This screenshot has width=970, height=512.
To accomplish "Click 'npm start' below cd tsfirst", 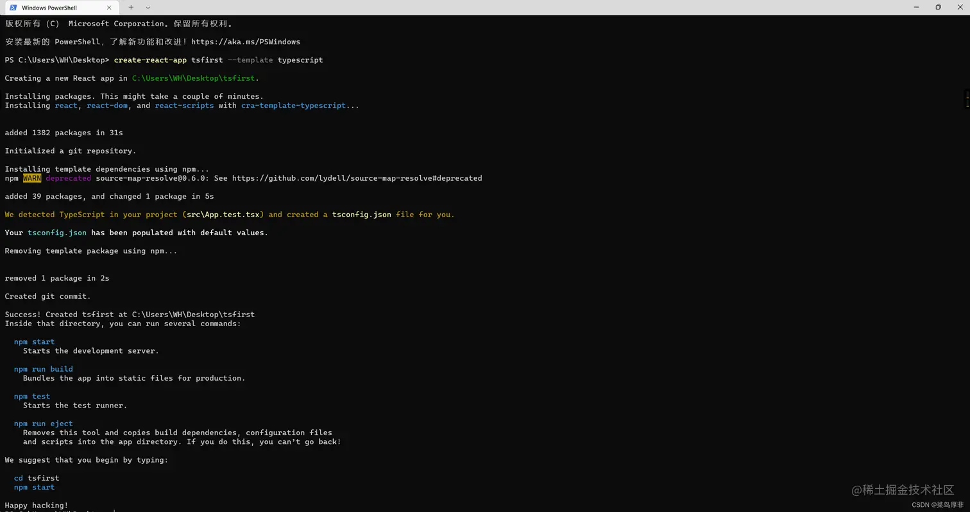I will [x=34, y=488].
